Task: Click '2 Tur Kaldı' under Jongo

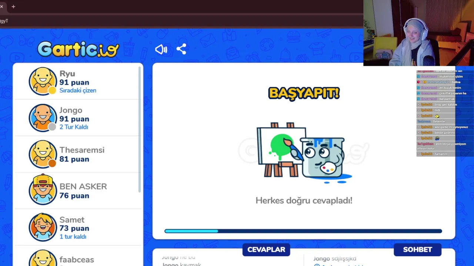Action: (74, 127)
